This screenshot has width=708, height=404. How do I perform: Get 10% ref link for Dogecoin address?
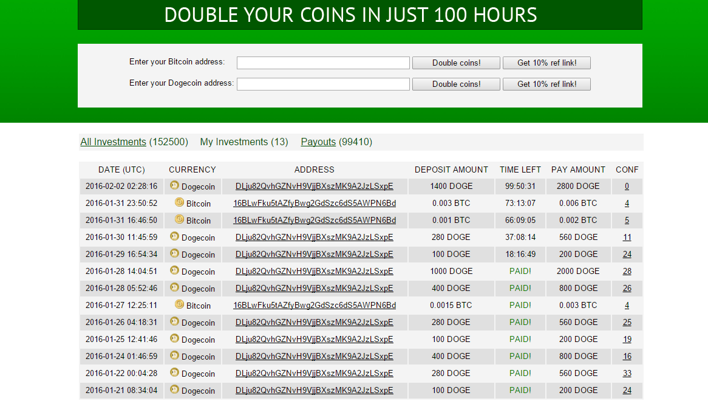[547, 84]
